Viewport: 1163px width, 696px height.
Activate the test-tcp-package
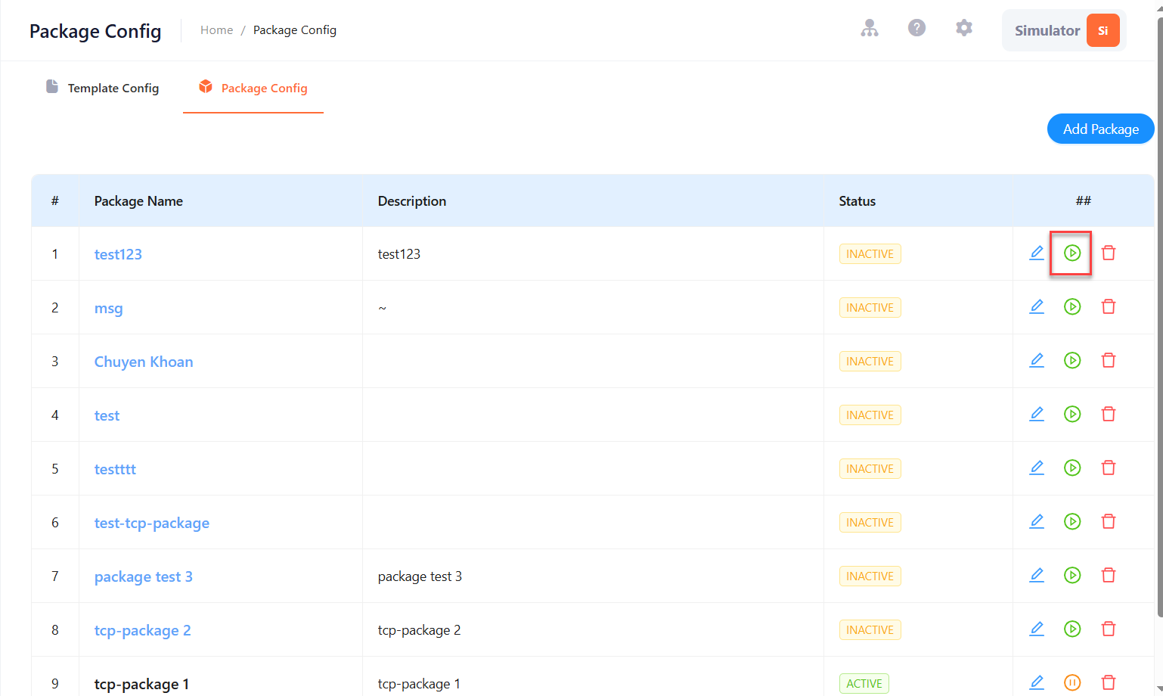[x=1072, y=521]
